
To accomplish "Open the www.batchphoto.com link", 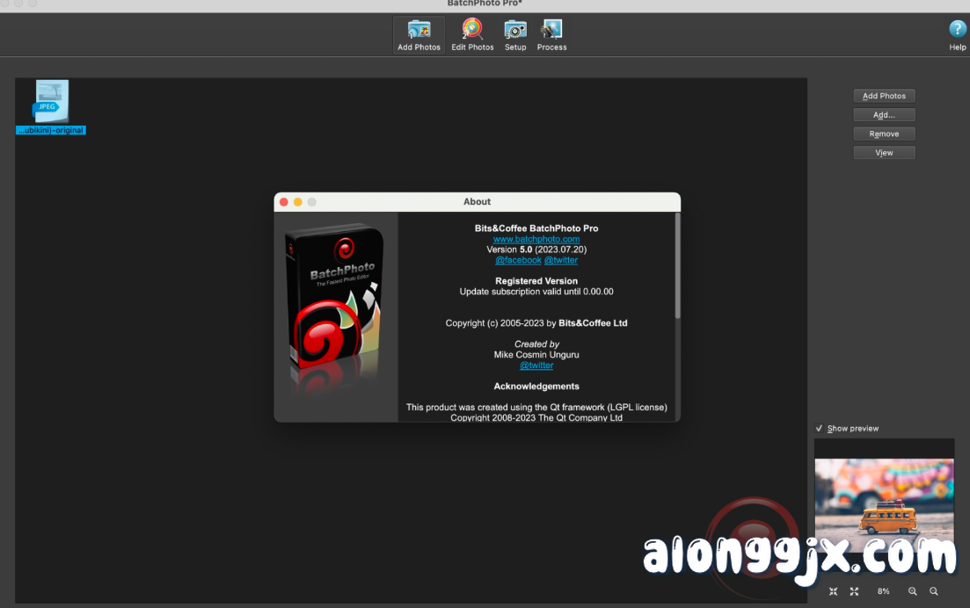I will click(x=536, y=238).
